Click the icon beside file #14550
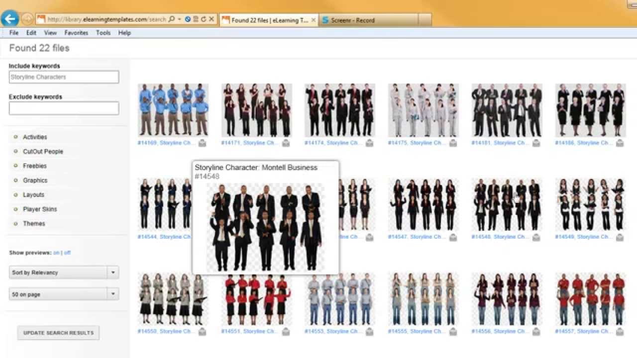The width and height of the screenshot is (637, 358). [x=202, y=332]
